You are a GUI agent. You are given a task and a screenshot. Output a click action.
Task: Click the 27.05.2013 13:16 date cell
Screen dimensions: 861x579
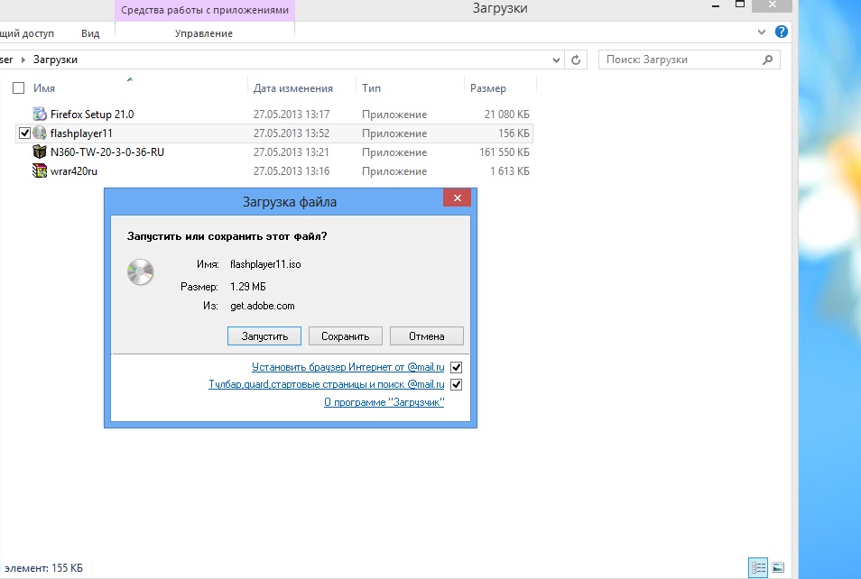pyautogui.click(x=292, y=170)
